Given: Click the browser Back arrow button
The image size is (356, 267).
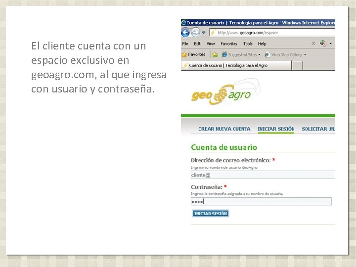Looking at the screenshot, I should pos(185,33).
